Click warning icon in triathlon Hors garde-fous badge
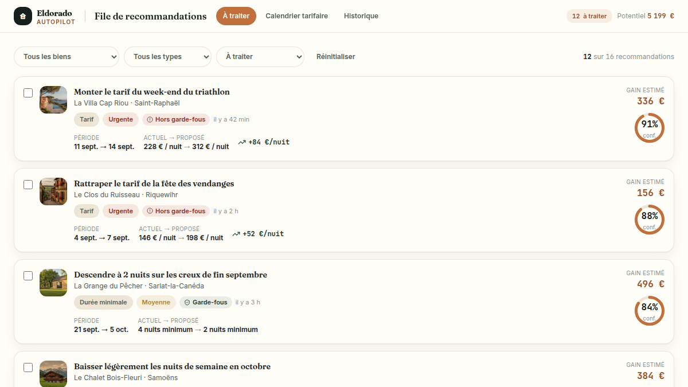This screenshot has height=387, width=688. tap(150, 120)
